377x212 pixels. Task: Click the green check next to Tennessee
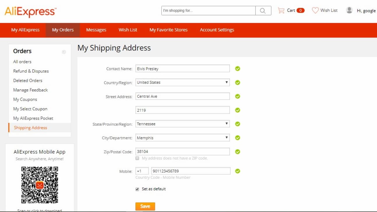[238, 124]
